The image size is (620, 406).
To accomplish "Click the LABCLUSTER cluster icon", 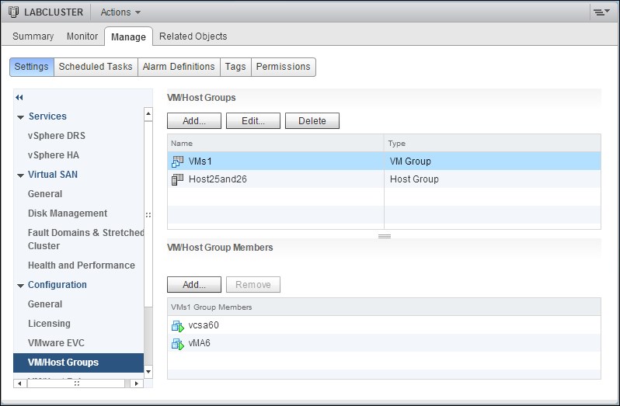I will pyautogui.click(x=13, y=12).
